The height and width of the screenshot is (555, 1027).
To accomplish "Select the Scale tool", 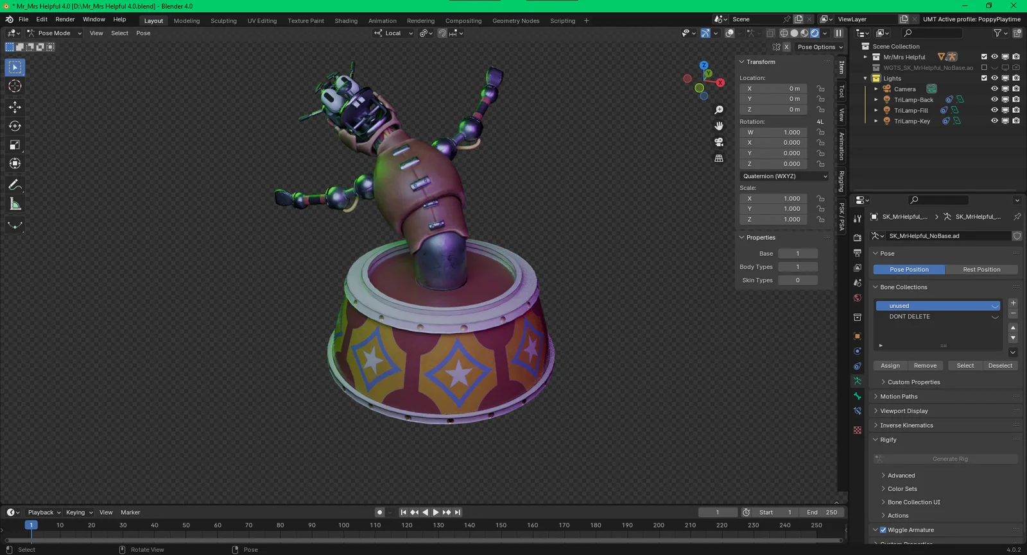I will coord(15,145).
